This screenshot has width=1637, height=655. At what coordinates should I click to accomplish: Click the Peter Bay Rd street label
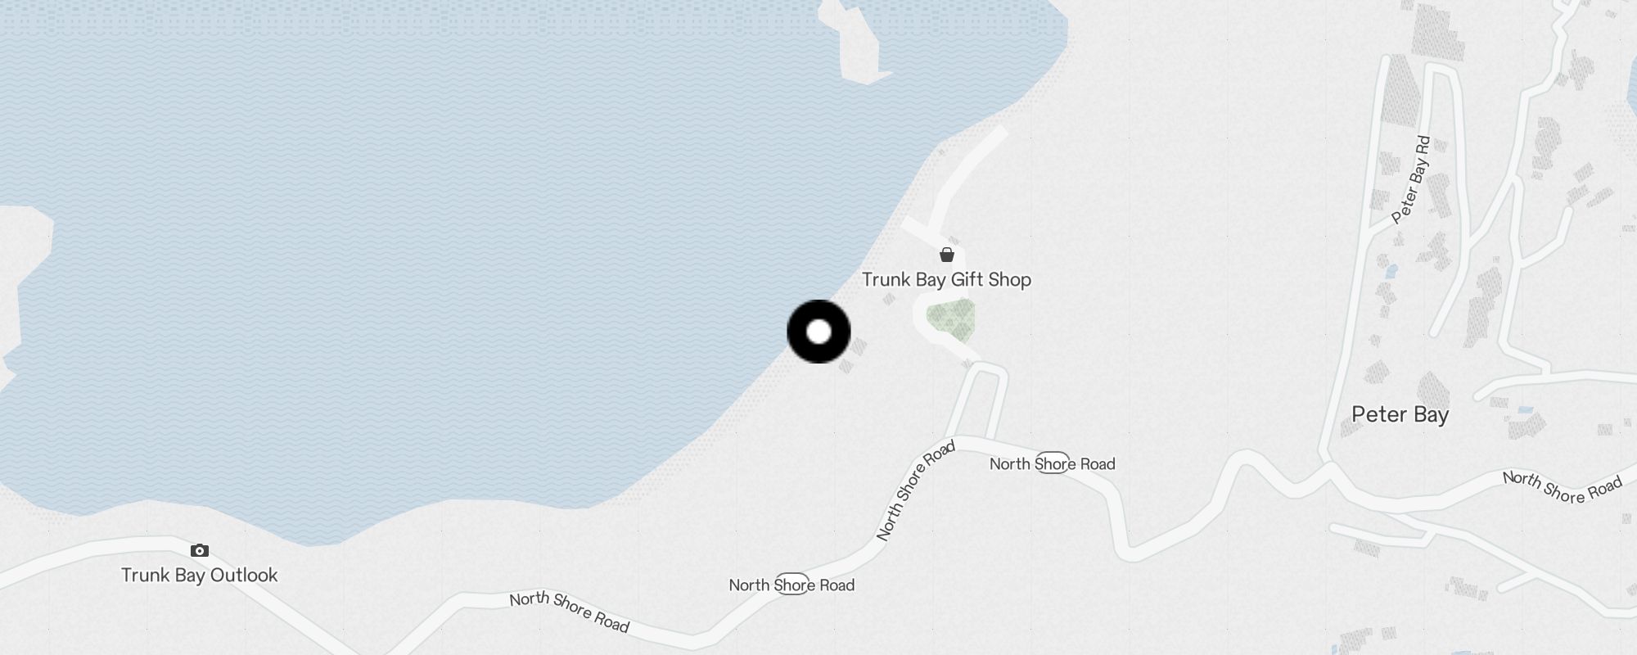coord(1411,179)
